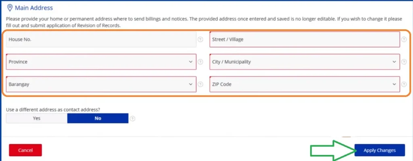Open the Province dropdown
This screenshot has width=413, height=161.
click(101, 62)
